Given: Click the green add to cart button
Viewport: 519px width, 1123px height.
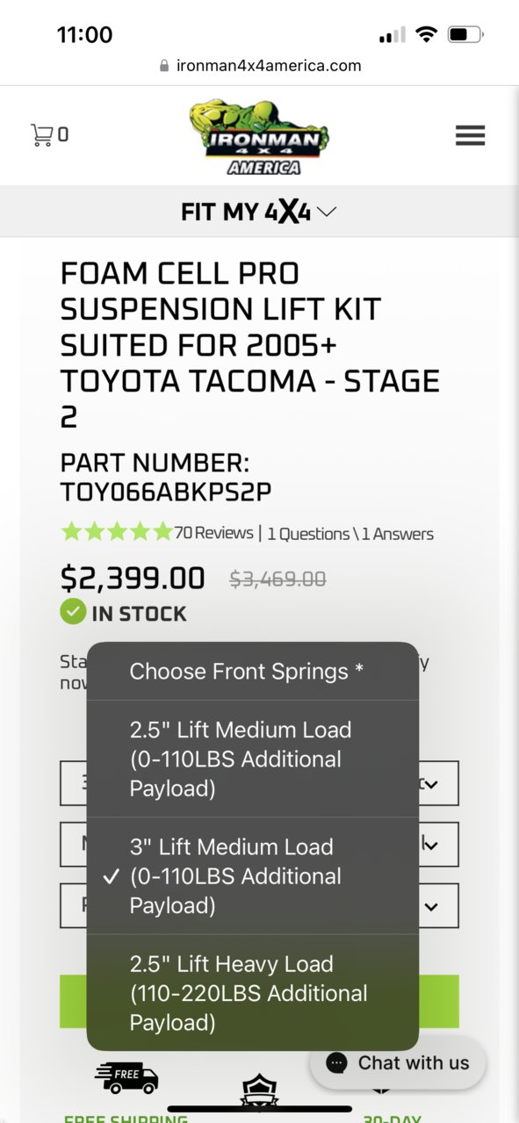Looking at the screenshot, I should tap(259, 1001).
